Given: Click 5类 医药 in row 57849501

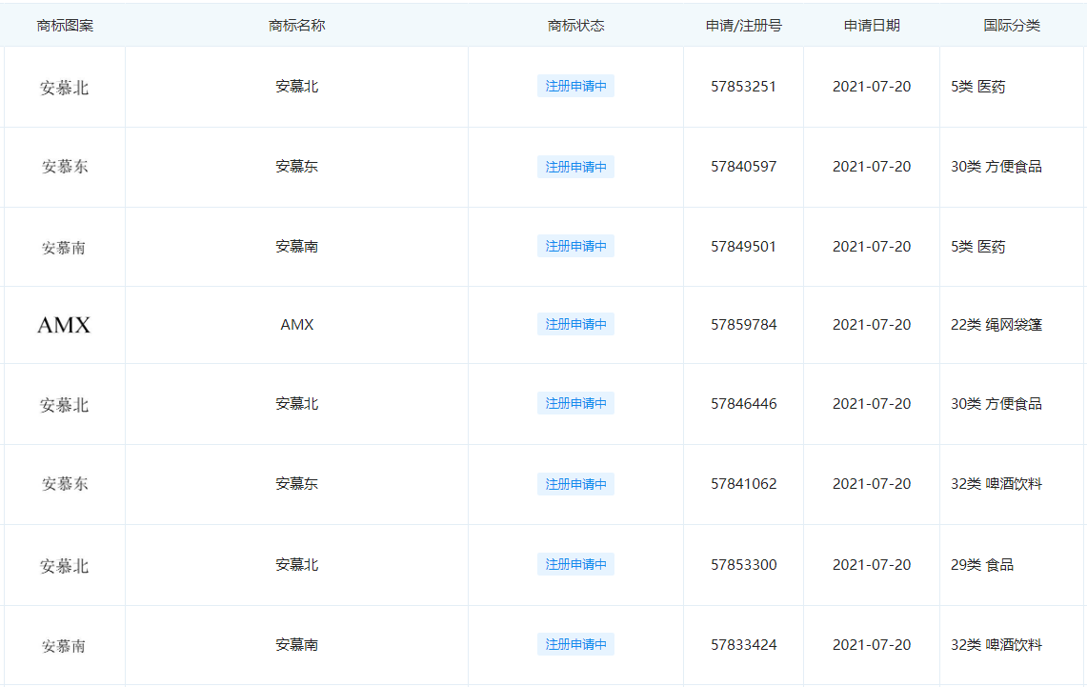Looking at the screenshot, I should [x=977, y=247].
